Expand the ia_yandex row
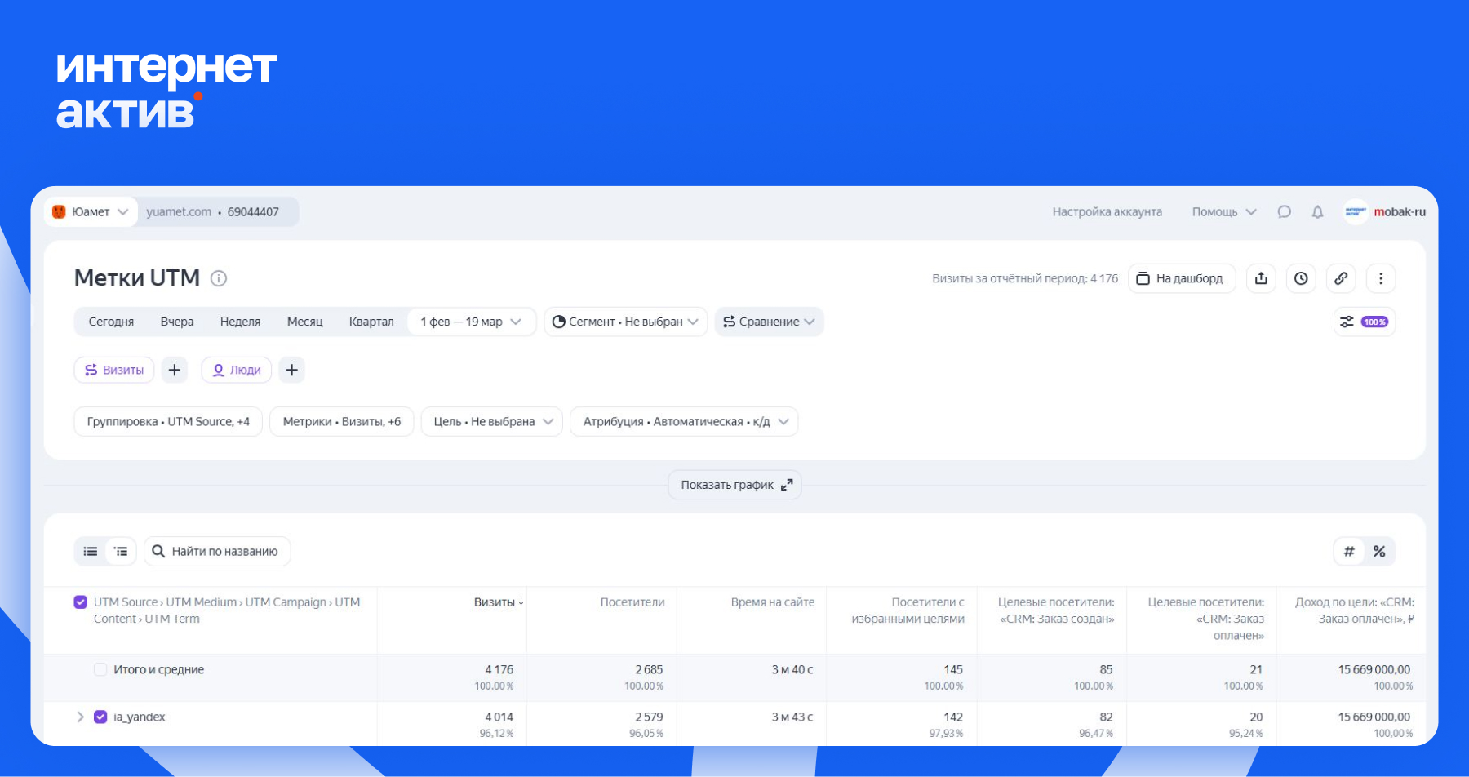The image size is (1469, 777). pyautogui.click(x=80, y=717)
